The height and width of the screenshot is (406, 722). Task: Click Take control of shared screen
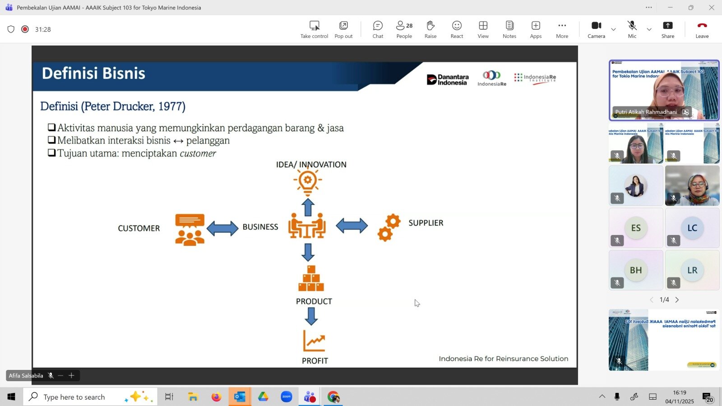pyautogui.click(x=314, y=29)
